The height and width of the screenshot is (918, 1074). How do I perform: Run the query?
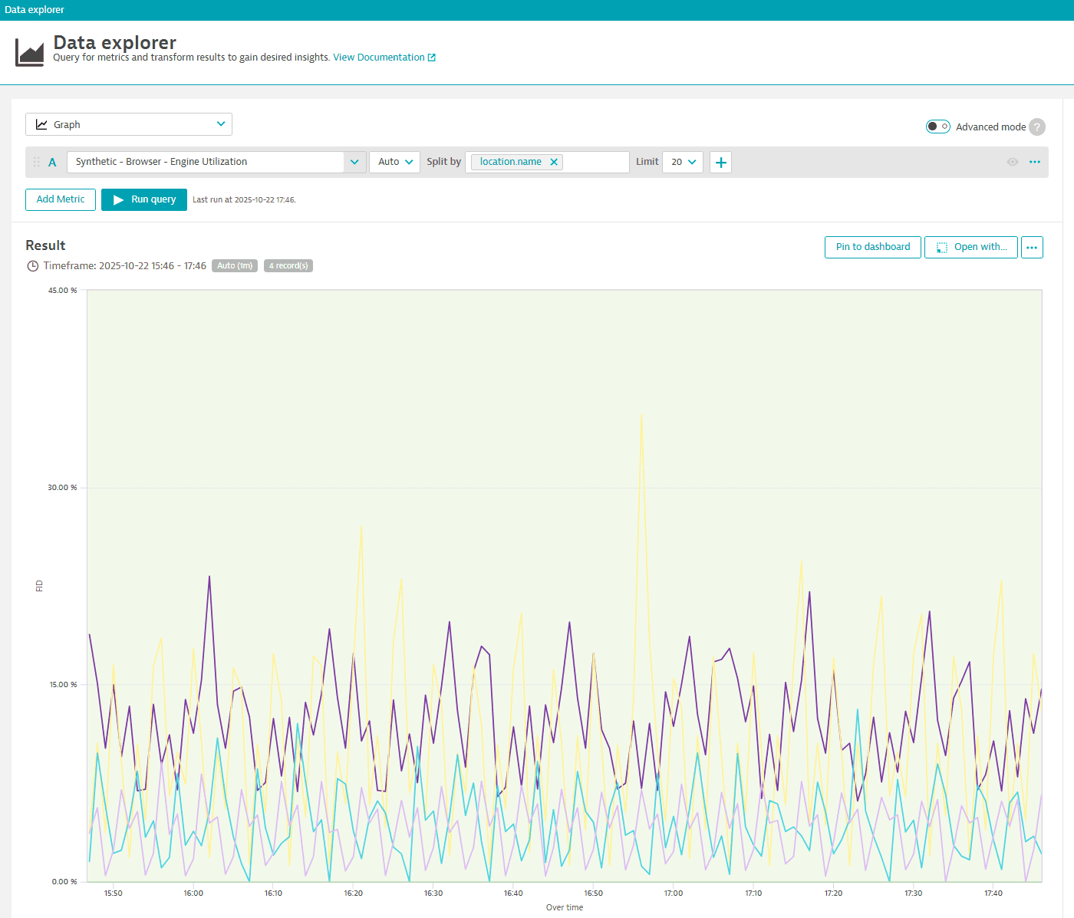click(x=143, y=199)
